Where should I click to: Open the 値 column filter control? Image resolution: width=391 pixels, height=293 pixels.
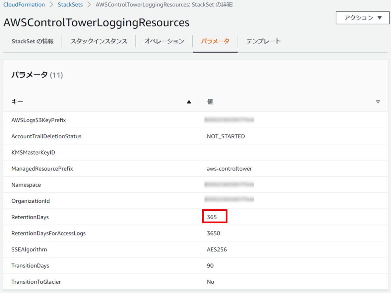coord(378,102)
